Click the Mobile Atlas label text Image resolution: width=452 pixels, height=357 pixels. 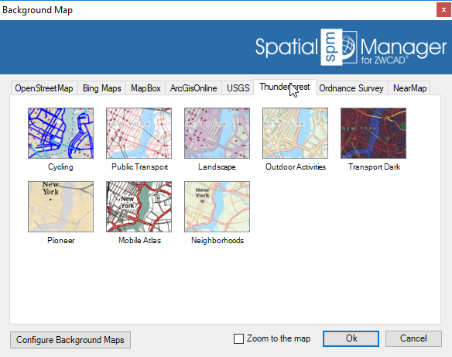pos(139,241)
